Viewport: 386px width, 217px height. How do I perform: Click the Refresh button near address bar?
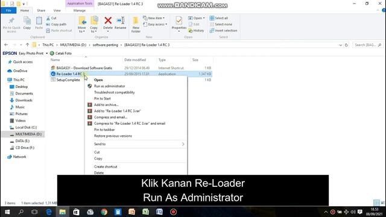point(346,45)
